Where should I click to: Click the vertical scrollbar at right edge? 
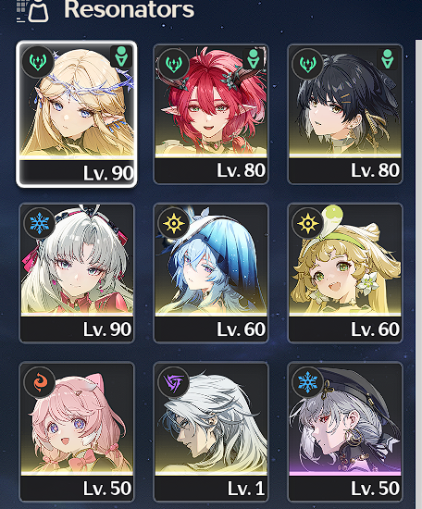pos(418,273)
